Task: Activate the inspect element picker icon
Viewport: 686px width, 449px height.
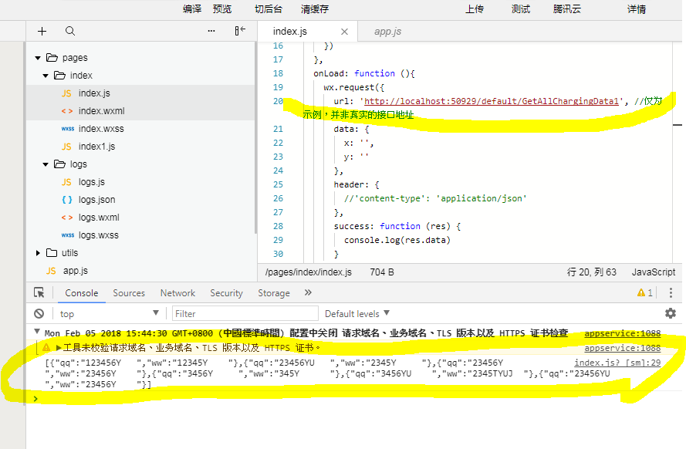Action: tap(39, 293)
